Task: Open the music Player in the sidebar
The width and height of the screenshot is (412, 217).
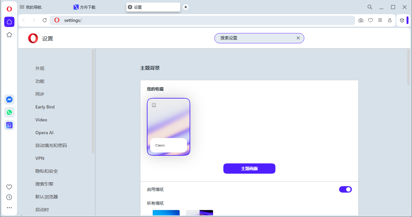Action: [9, 125]
